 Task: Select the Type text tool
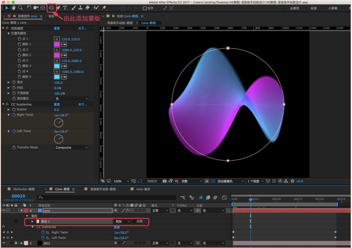coord(65,8)
